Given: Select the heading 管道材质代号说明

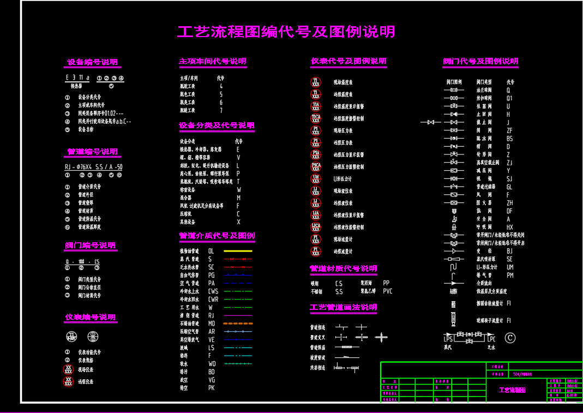Looking at the screenshot, I should 344,268.
